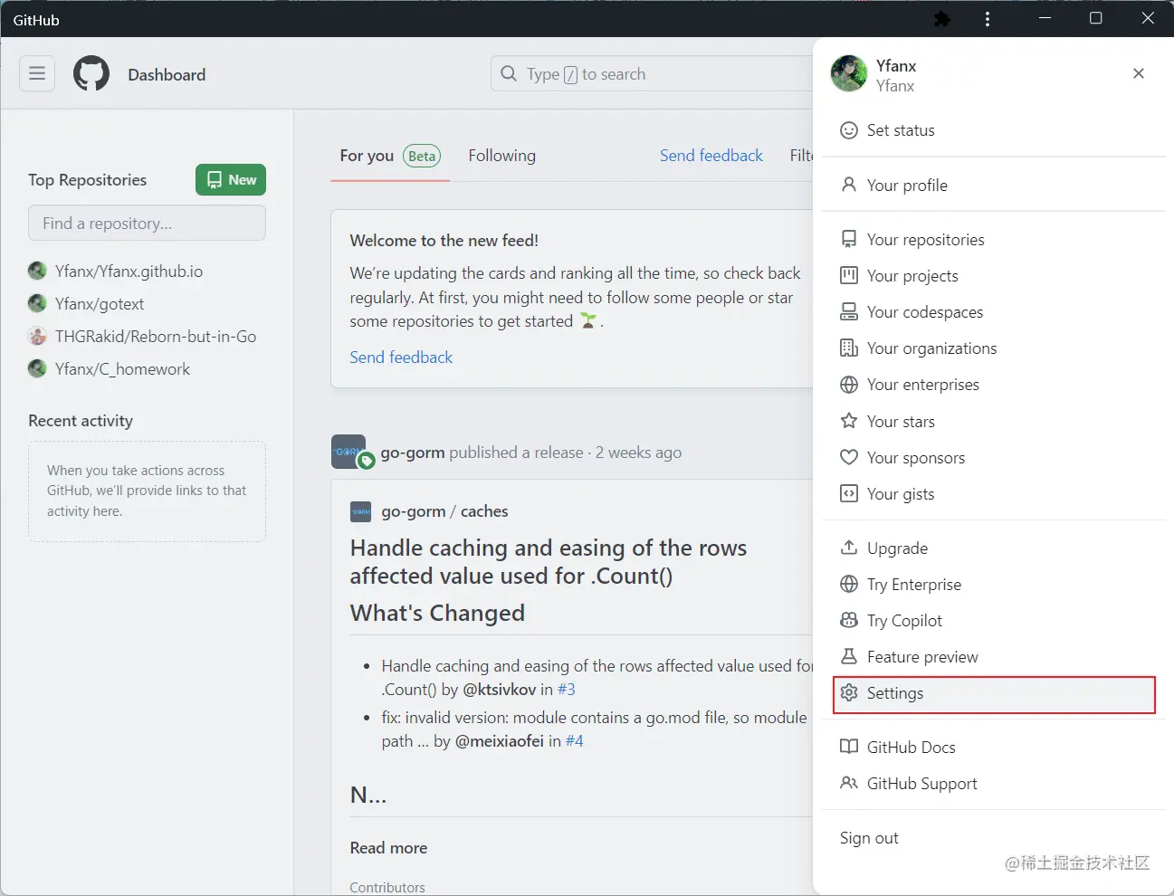Click the gear icon beside Settings
This screenshot has height=896, width=1174.
click(849, 692)
